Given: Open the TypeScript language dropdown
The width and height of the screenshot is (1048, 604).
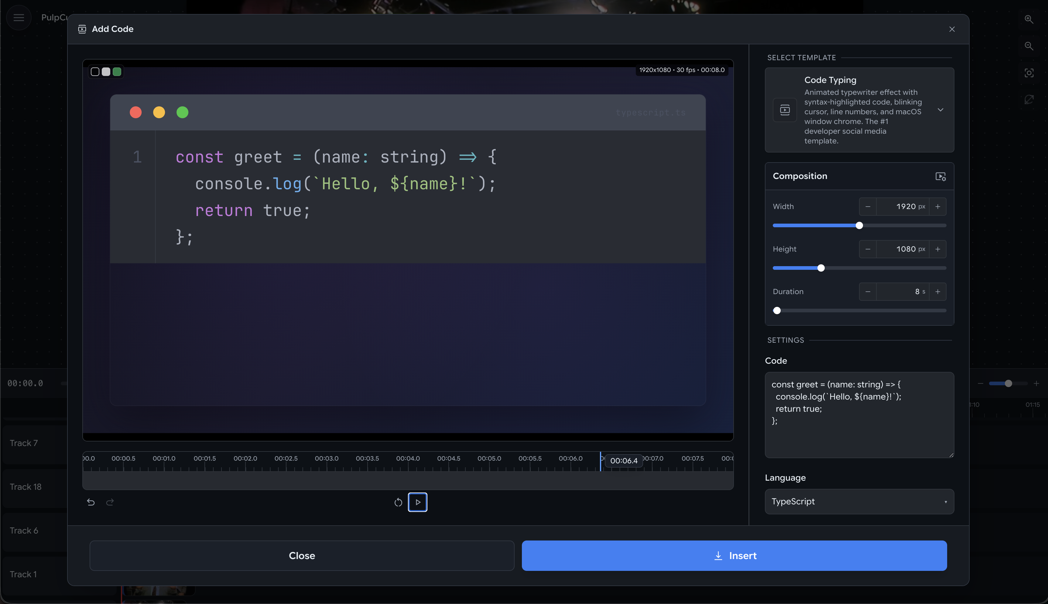Looking at the screenshot, I should point(859,502).
